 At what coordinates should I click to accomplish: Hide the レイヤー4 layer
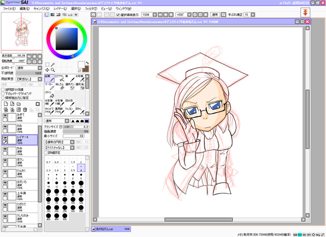point(5,138)
